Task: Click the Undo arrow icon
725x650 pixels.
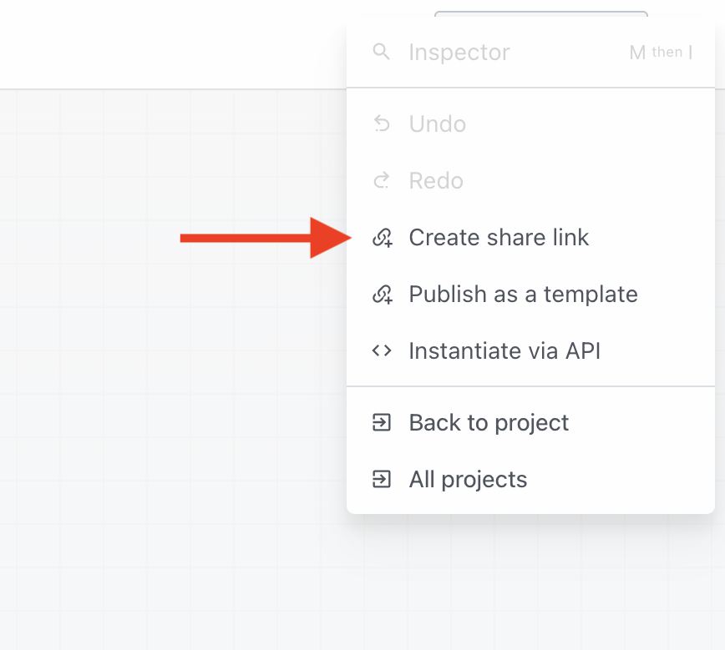Action: pyautogui.click(x=382, y=123)
